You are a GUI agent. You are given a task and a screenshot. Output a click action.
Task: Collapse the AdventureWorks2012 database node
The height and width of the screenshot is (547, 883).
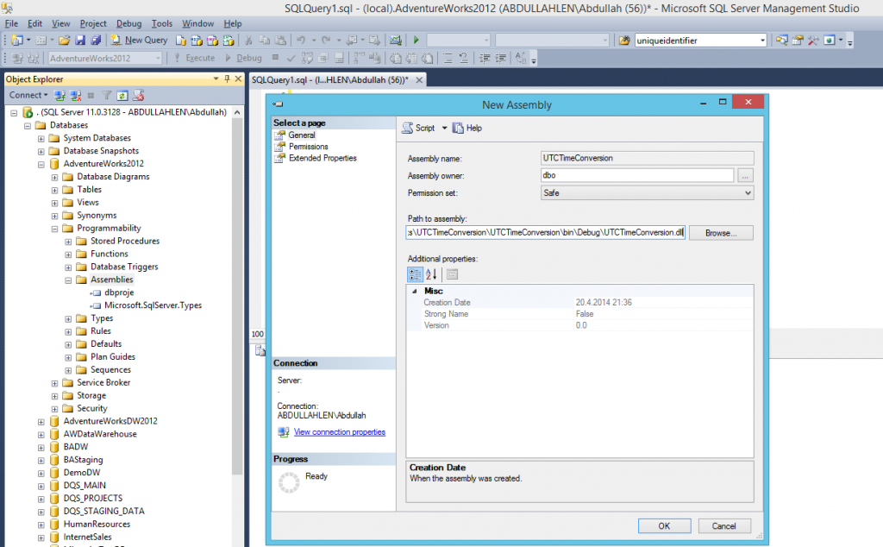[x=41, y=165]
